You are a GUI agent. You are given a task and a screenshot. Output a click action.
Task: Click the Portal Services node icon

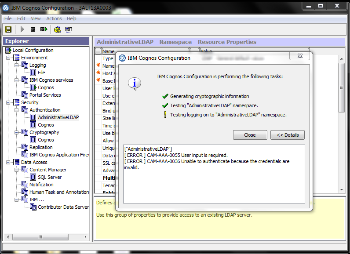point(25,95)
